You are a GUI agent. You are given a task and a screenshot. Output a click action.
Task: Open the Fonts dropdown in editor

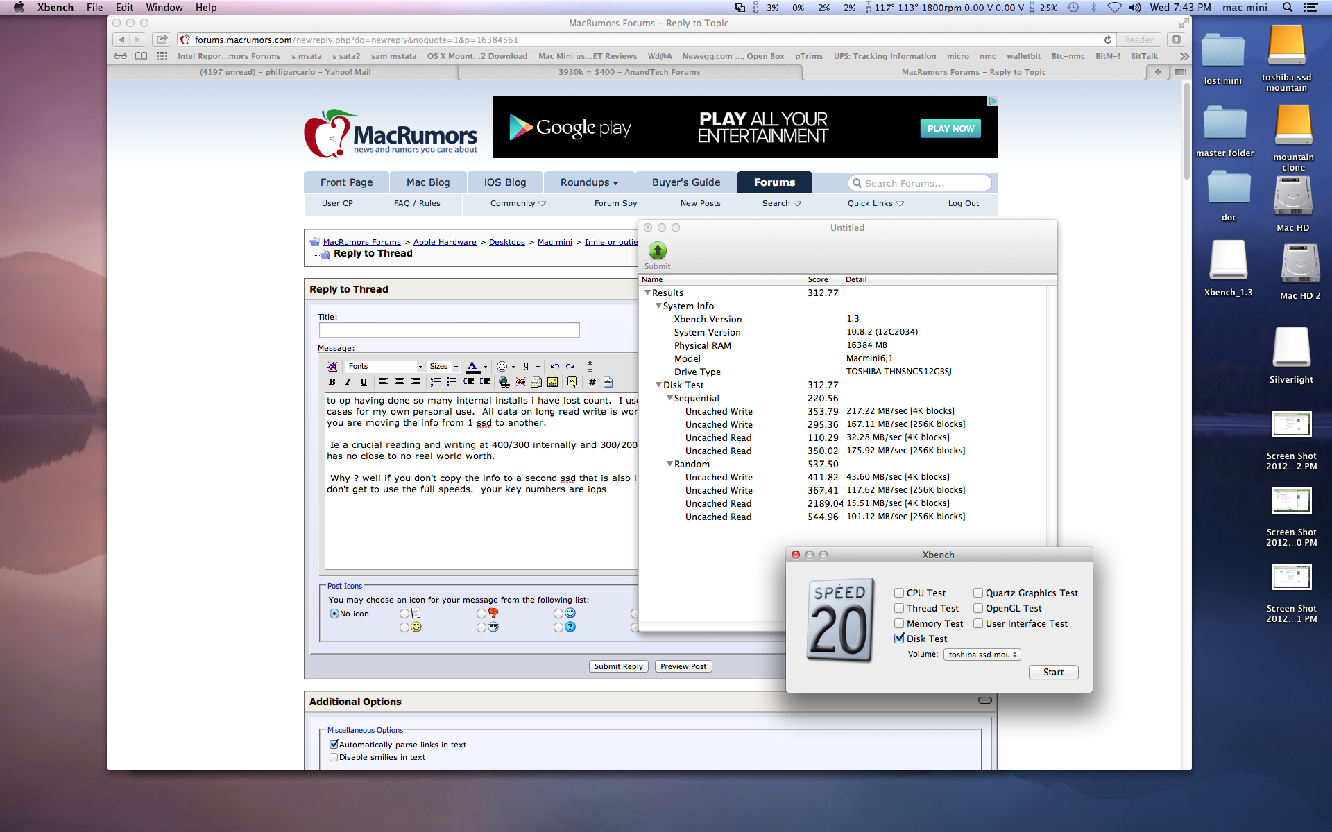click(385, 366)
